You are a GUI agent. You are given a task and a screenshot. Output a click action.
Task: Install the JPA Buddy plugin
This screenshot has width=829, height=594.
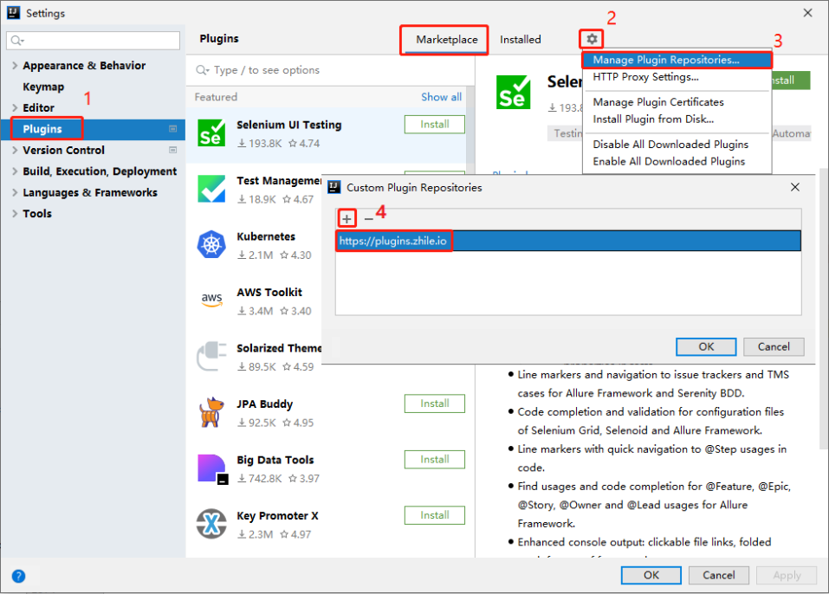435,404
